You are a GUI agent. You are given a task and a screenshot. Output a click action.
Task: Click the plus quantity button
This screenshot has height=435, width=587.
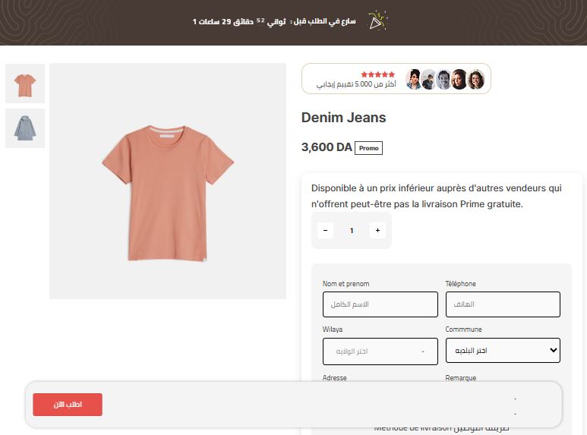pos(377,230)
